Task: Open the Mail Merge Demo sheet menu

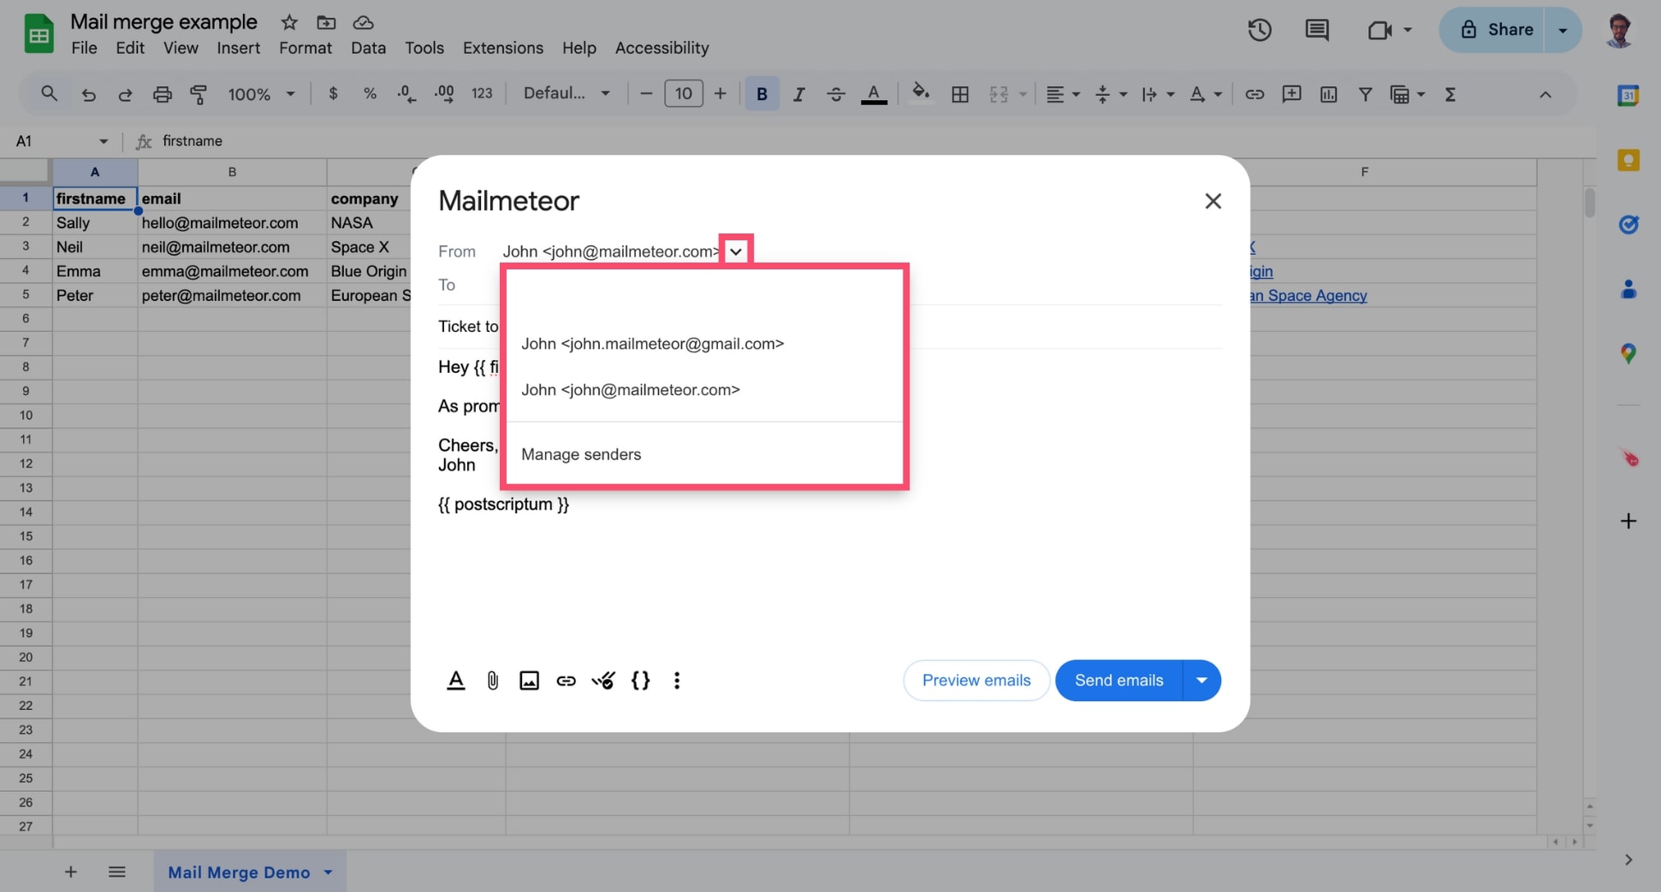Action: [328, 872]
